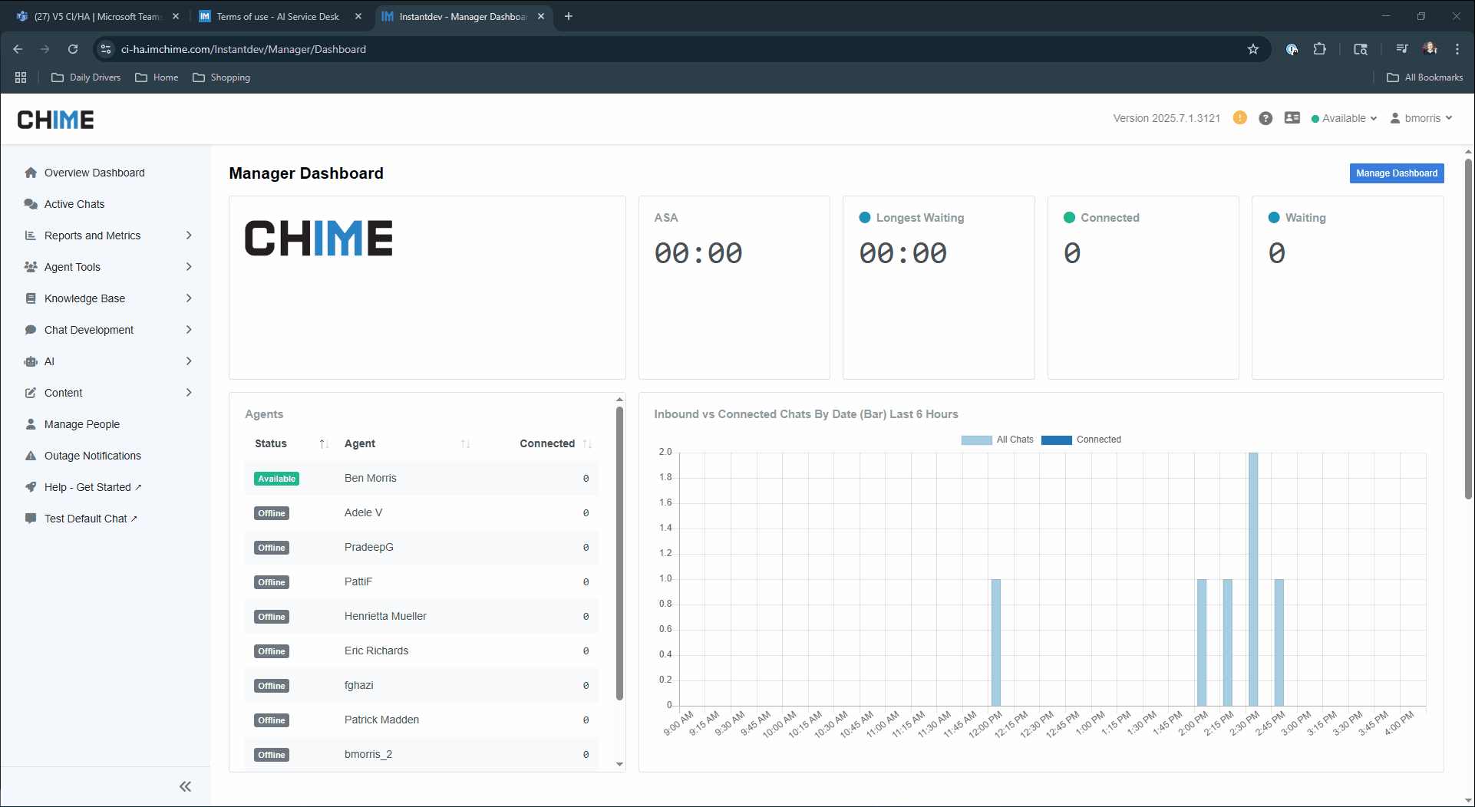Click the Chat Development speech icon

pos(31,330)
